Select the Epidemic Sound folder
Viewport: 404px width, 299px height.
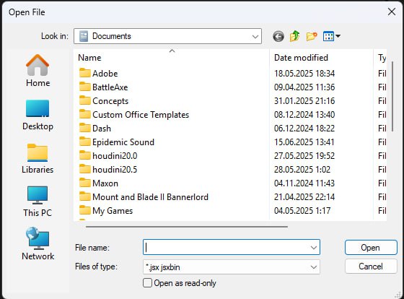click(x=123, y=142)
